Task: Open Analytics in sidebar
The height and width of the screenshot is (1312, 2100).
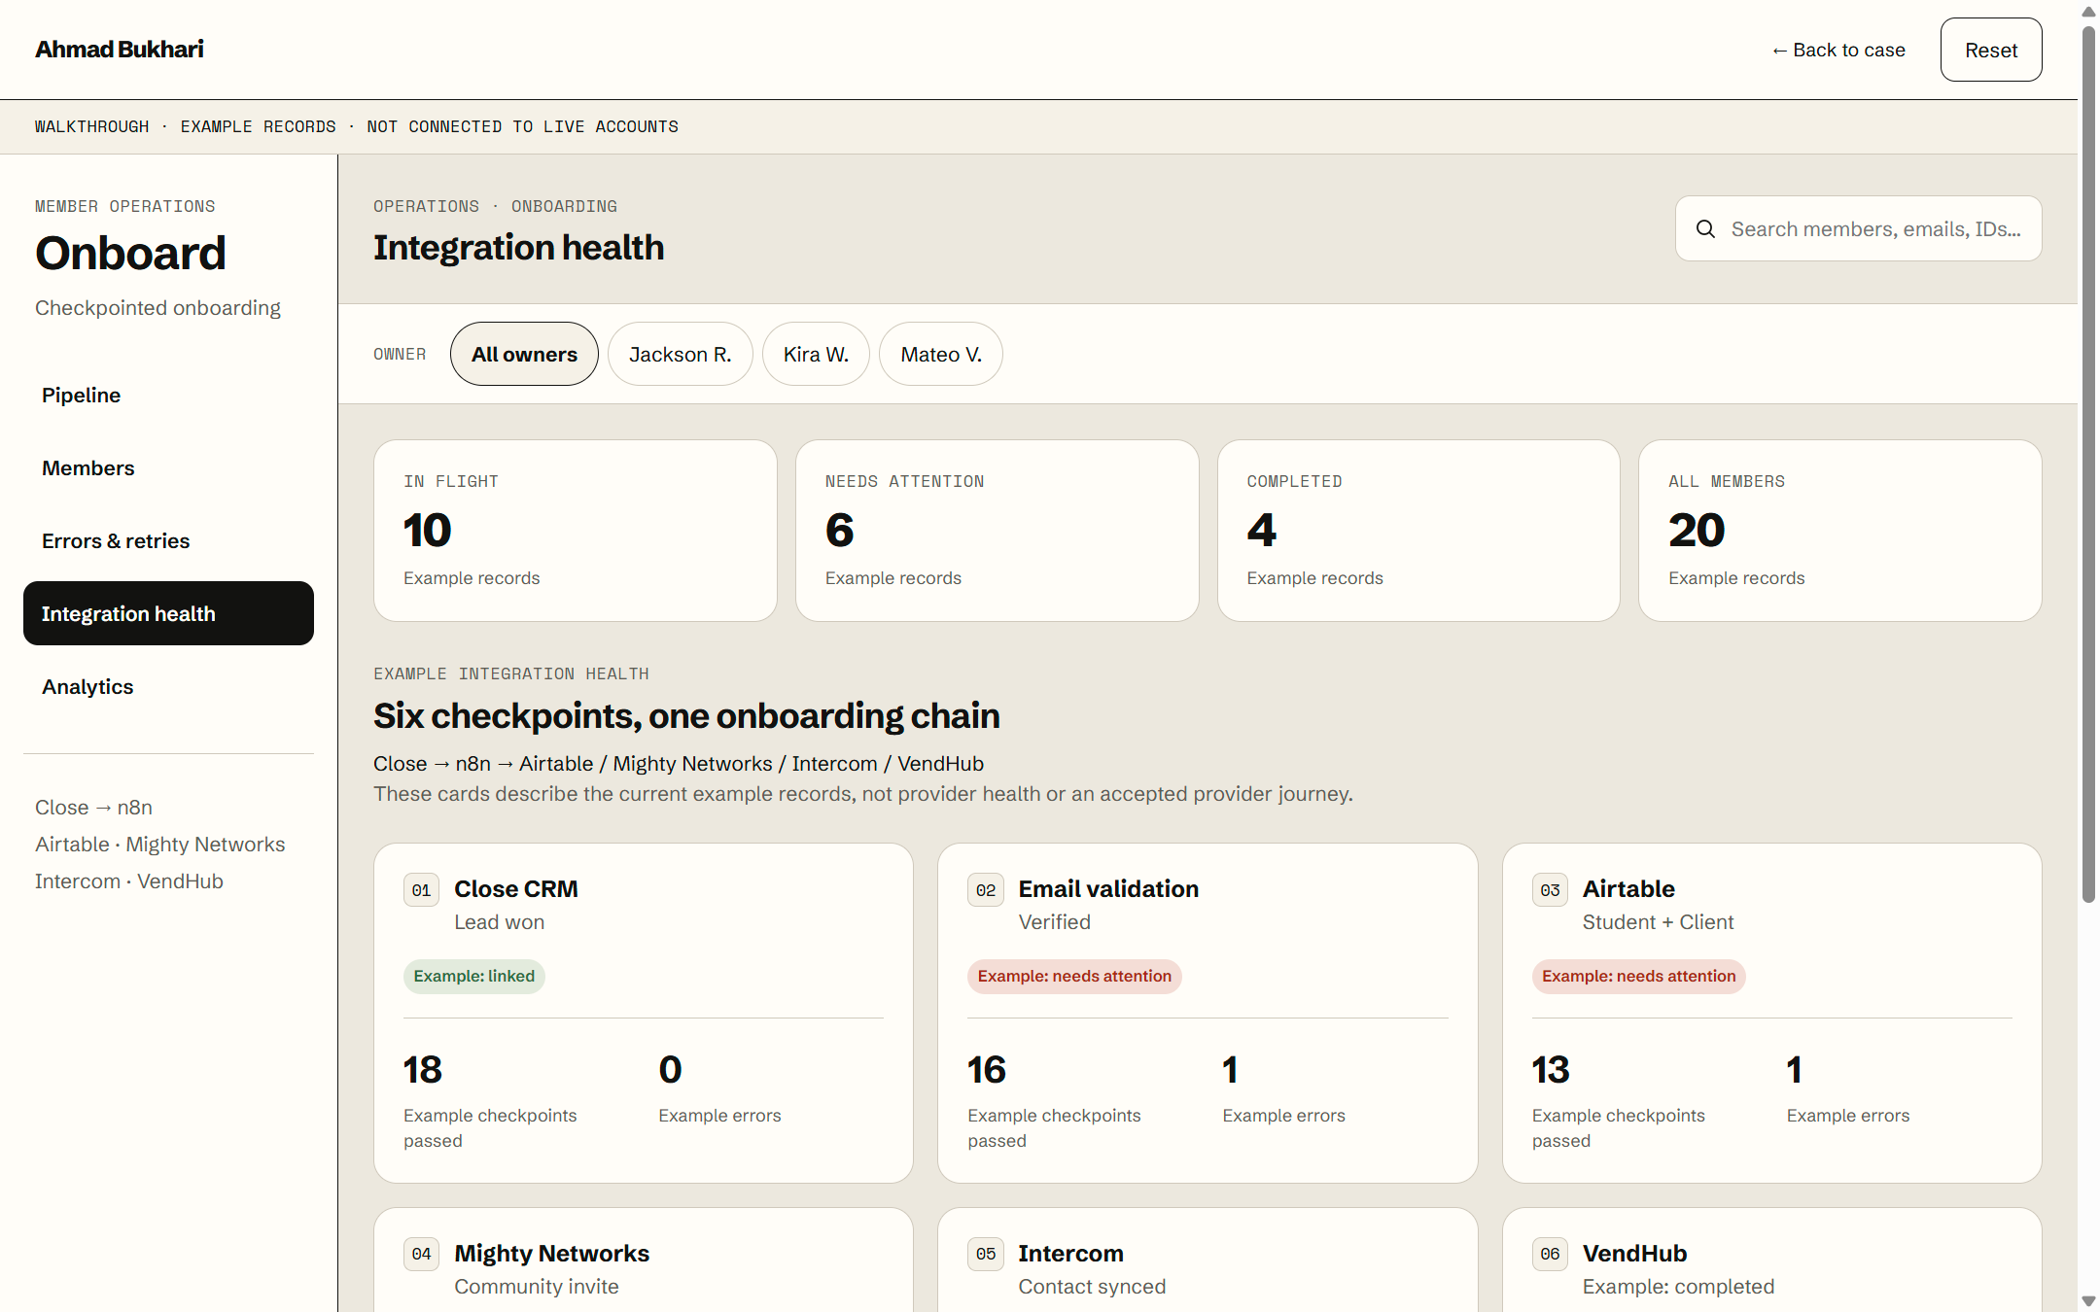Action: click(x=168, y=686)
